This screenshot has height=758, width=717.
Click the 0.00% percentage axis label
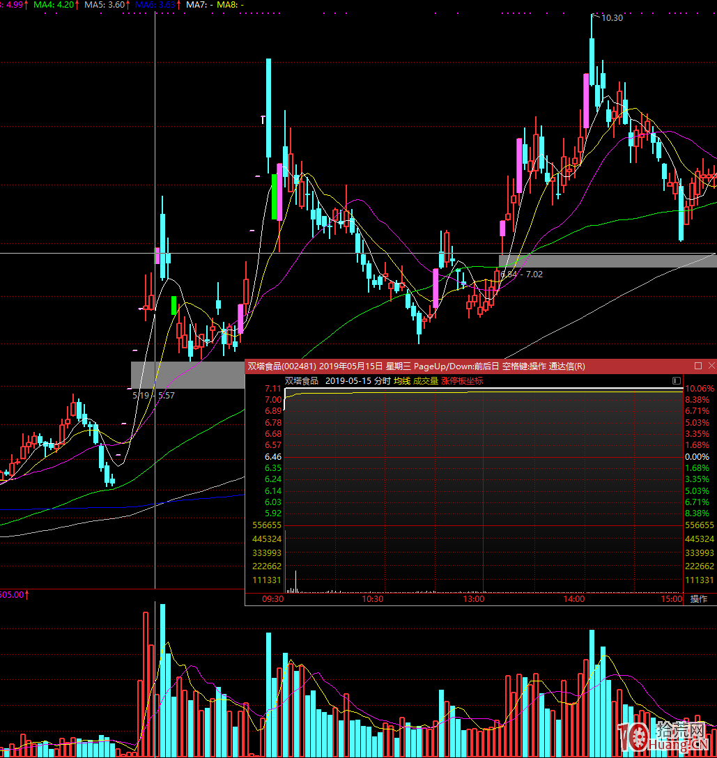coord(697,457)
